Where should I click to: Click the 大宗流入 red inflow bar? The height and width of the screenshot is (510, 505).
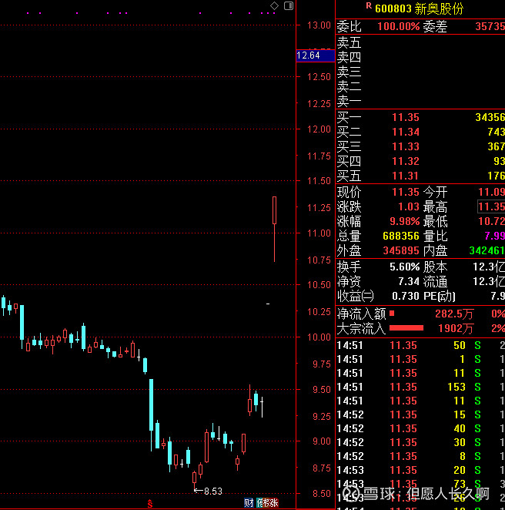click(x=406, y=328)
